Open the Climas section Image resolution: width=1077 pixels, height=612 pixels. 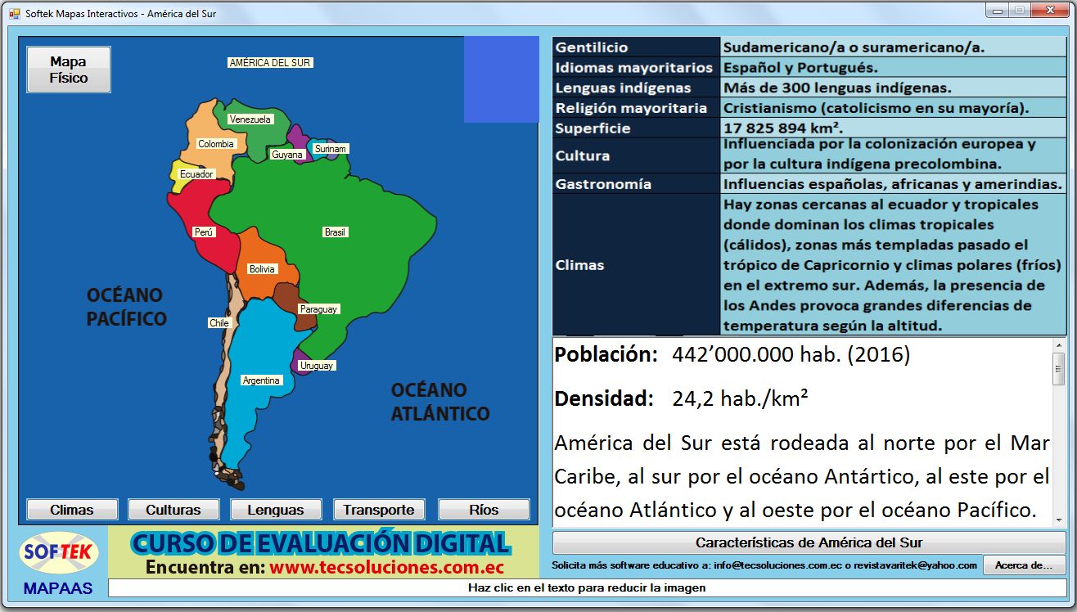click(x=72, y=510)
